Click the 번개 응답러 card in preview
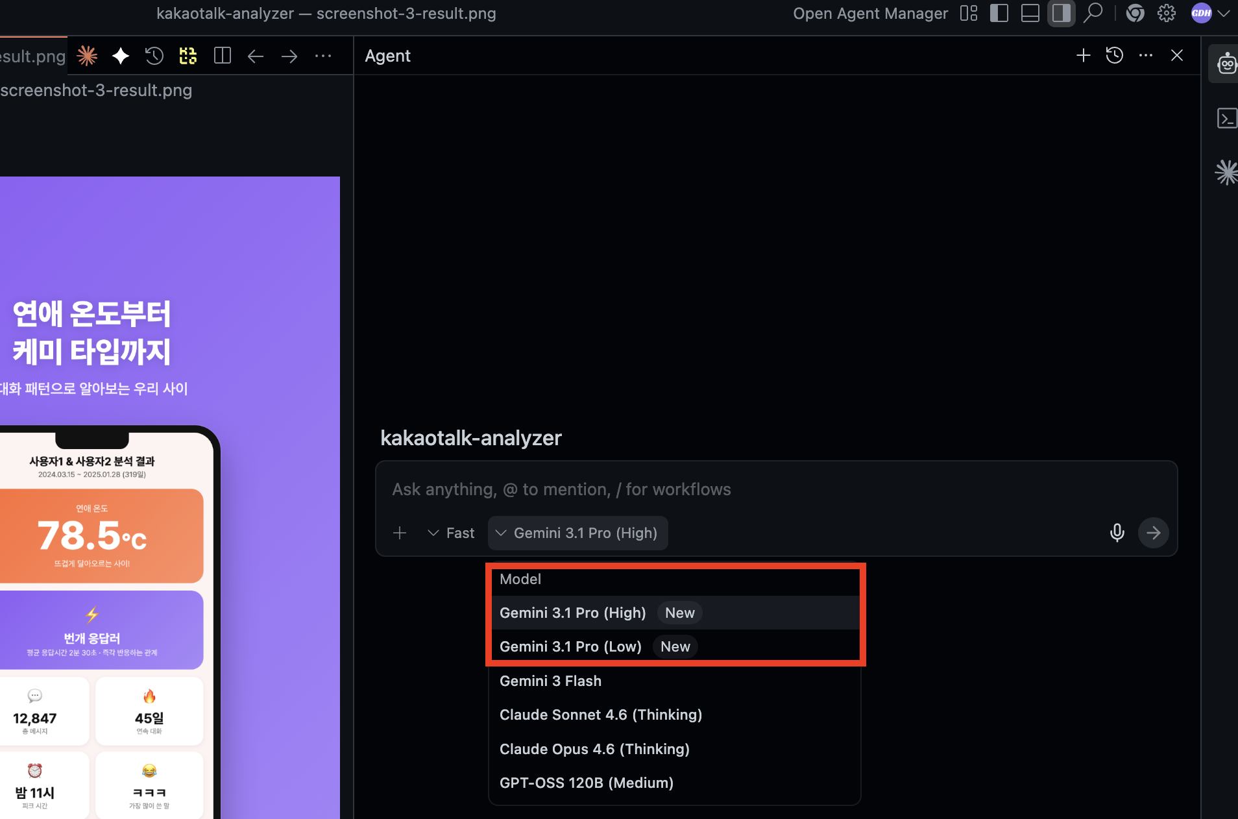 [101, 630]
